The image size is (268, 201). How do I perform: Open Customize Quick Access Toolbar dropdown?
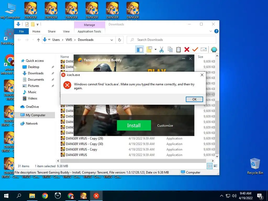click(x=37, y=24)
